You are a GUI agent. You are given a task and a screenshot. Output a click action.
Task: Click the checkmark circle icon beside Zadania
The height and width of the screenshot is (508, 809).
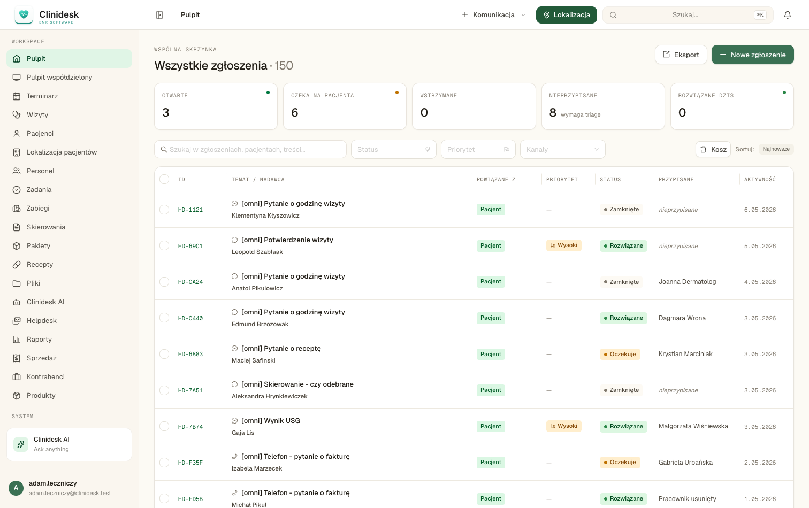tap(17, 190)
